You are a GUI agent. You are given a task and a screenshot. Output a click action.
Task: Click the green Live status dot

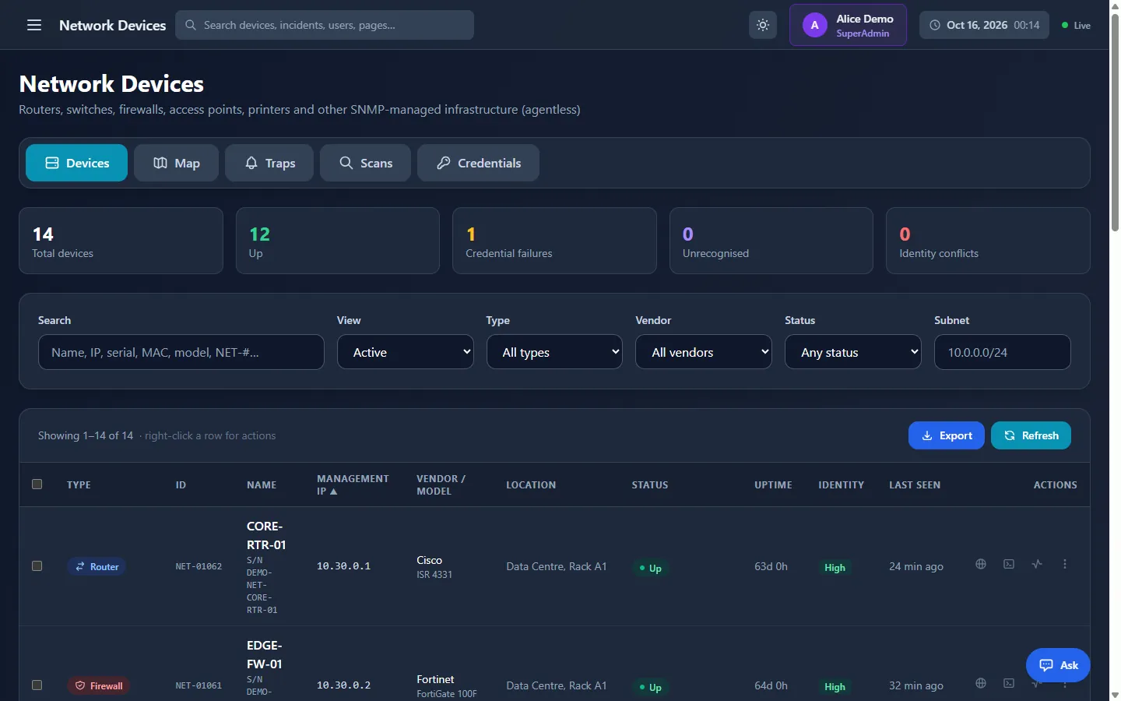click(1065, 25)
